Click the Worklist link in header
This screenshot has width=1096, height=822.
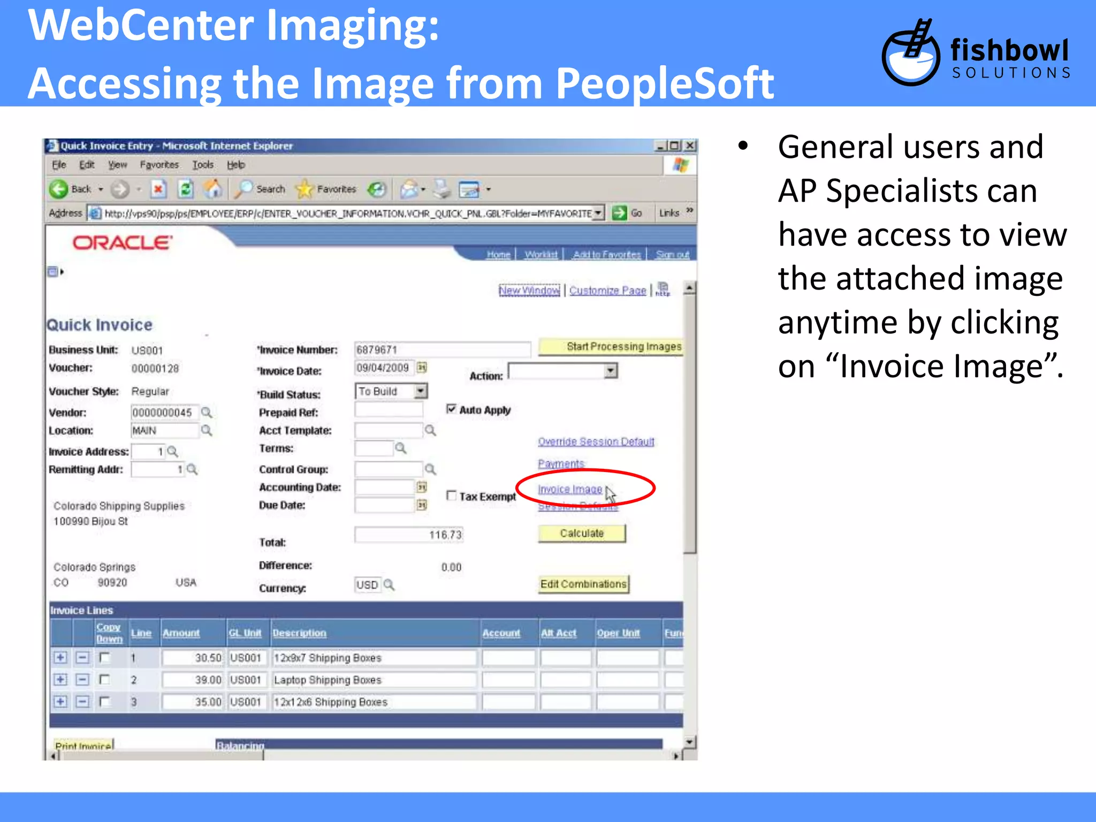[541, 255]
